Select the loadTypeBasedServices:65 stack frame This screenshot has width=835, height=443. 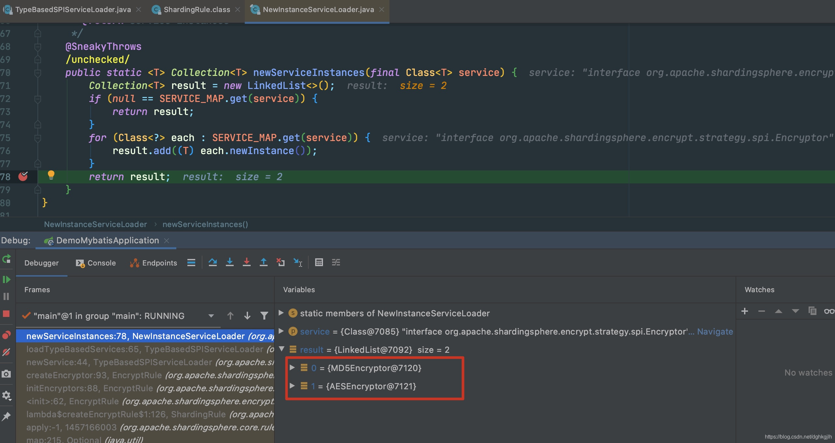(145, 349)
